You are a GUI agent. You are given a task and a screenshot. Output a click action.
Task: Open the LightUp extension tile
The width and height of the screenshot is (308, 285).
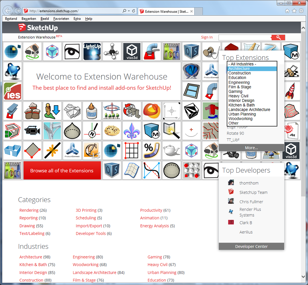92,51
